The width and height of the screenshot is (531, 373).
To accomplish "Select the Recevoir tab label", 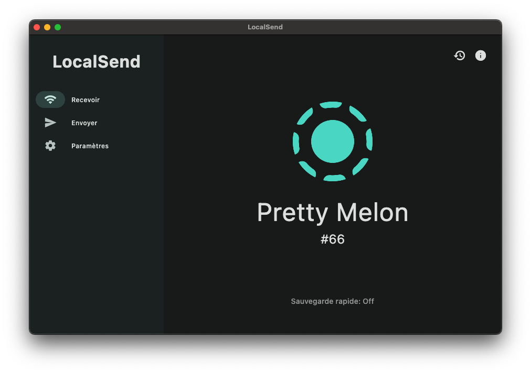I will click(86, 100).
